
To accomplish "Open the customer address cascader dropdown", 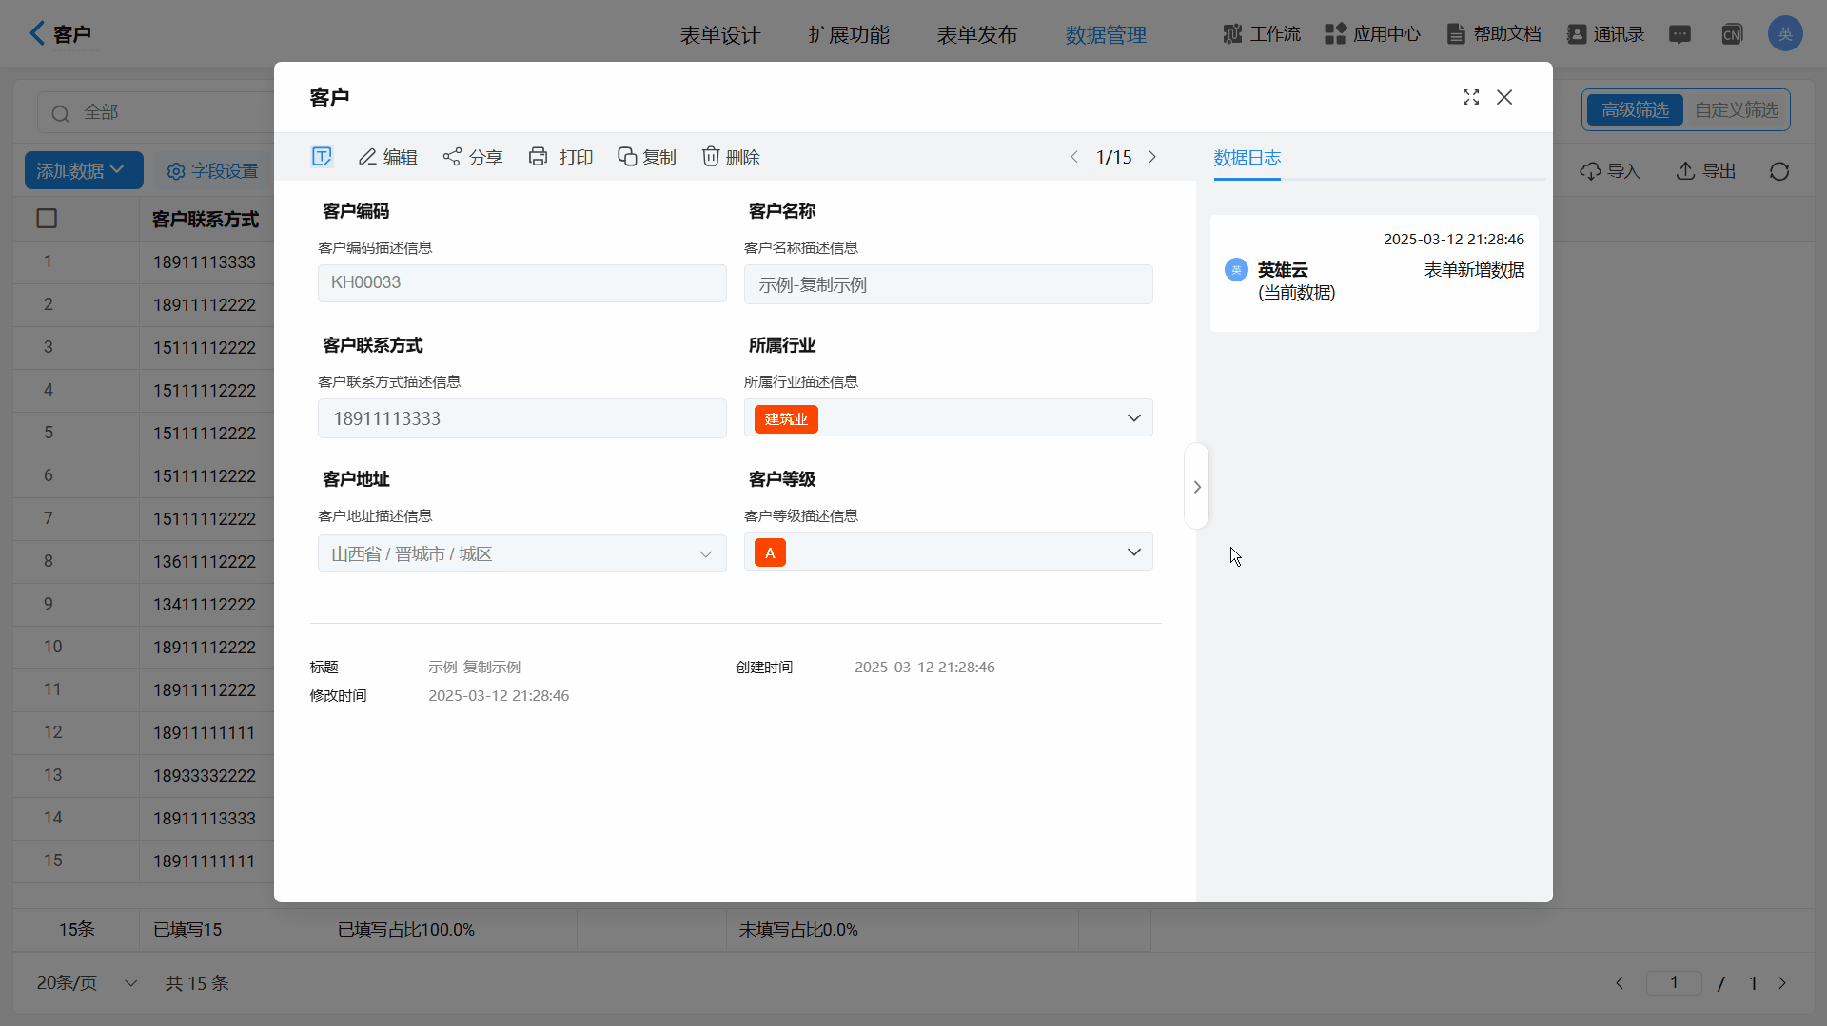I will (705, 554).
